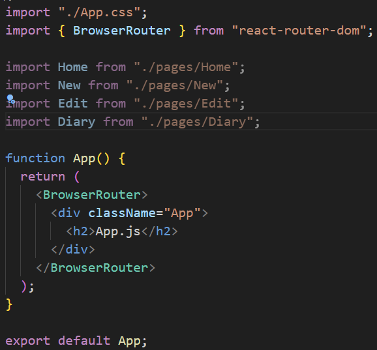The width and height of the screenshot is (377, 350).
Task: Click the Edit identifier in import line
Action: (73, 104)
